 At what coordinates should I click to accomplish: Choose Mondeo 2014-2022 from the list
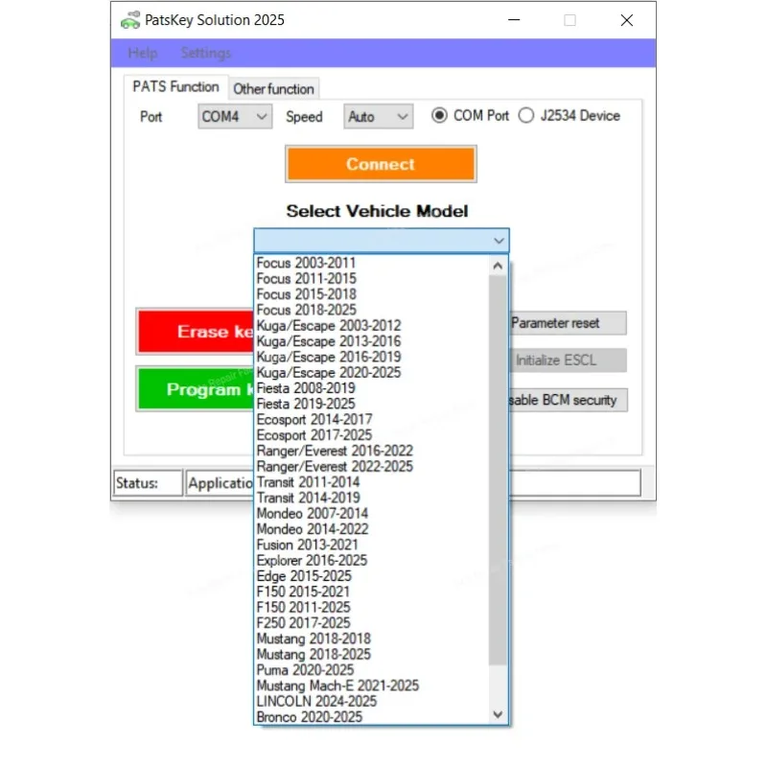click(x=372, y=529)
